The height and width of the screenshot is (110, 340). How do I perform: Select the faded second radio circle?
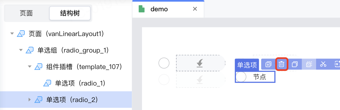(x=164, y=79)
